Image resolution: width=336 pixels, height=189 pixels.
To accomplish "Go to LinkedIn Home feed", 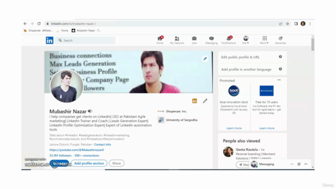I will (160, 40).
